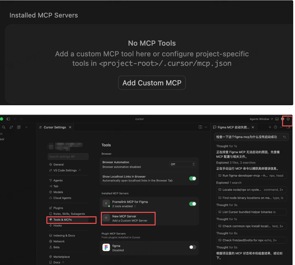Open Find node binary locations block

[251, 198]
